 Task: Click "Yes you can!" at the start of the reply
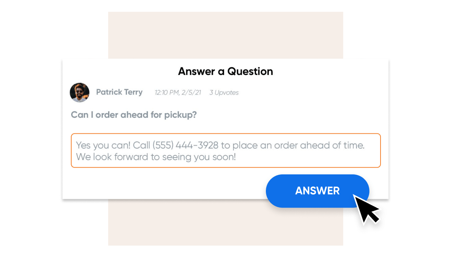click(103, 145)
